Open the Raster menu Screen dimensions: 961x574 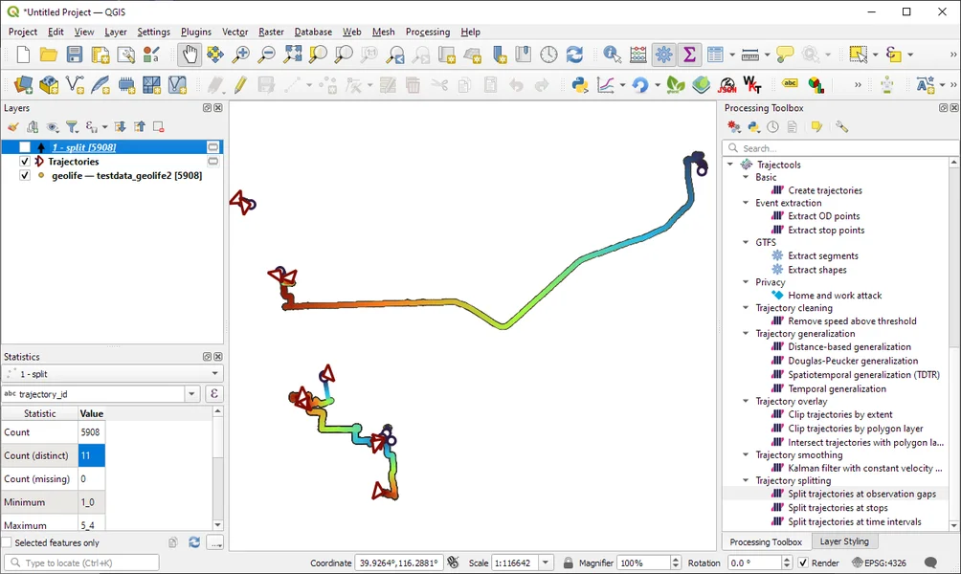pos(271,32)
